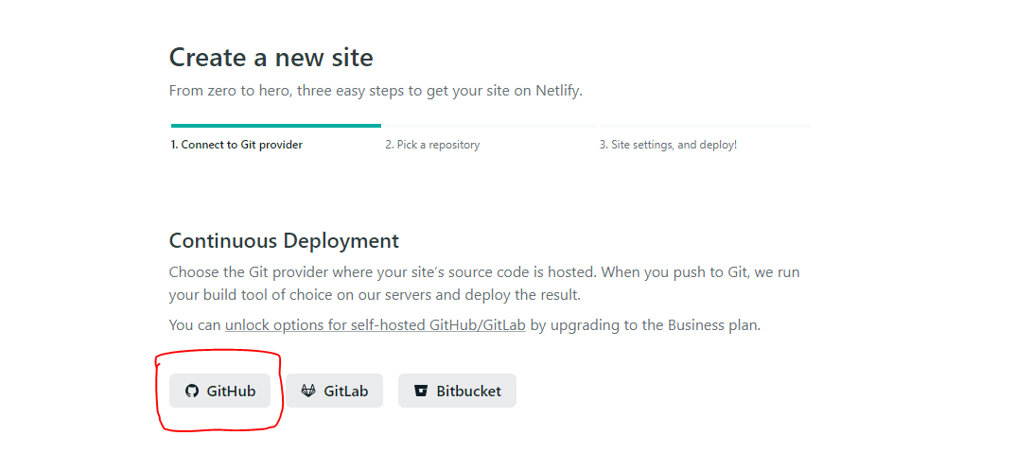This screenshot has width=1033, height=453.
Task: Click the GitLab fox logo icon
Action: click(x=308, y=392)
